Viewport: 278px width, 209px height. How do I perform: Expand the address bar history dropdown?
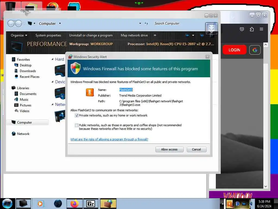click(x=140, y=23)
